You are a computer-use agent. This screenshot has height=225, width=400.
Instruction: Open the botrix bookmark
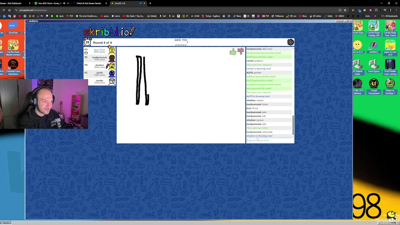pyautogui.click(x=116, y=16)
